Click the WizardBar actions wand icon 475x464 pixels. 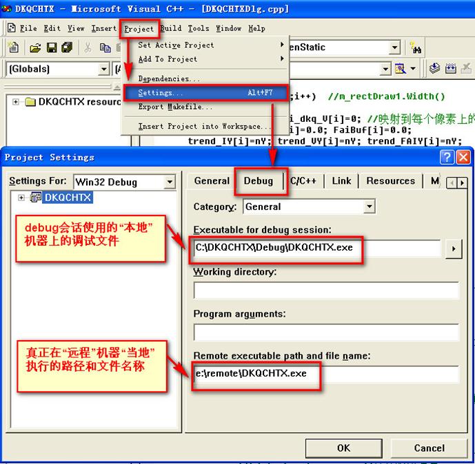[400, 69]
